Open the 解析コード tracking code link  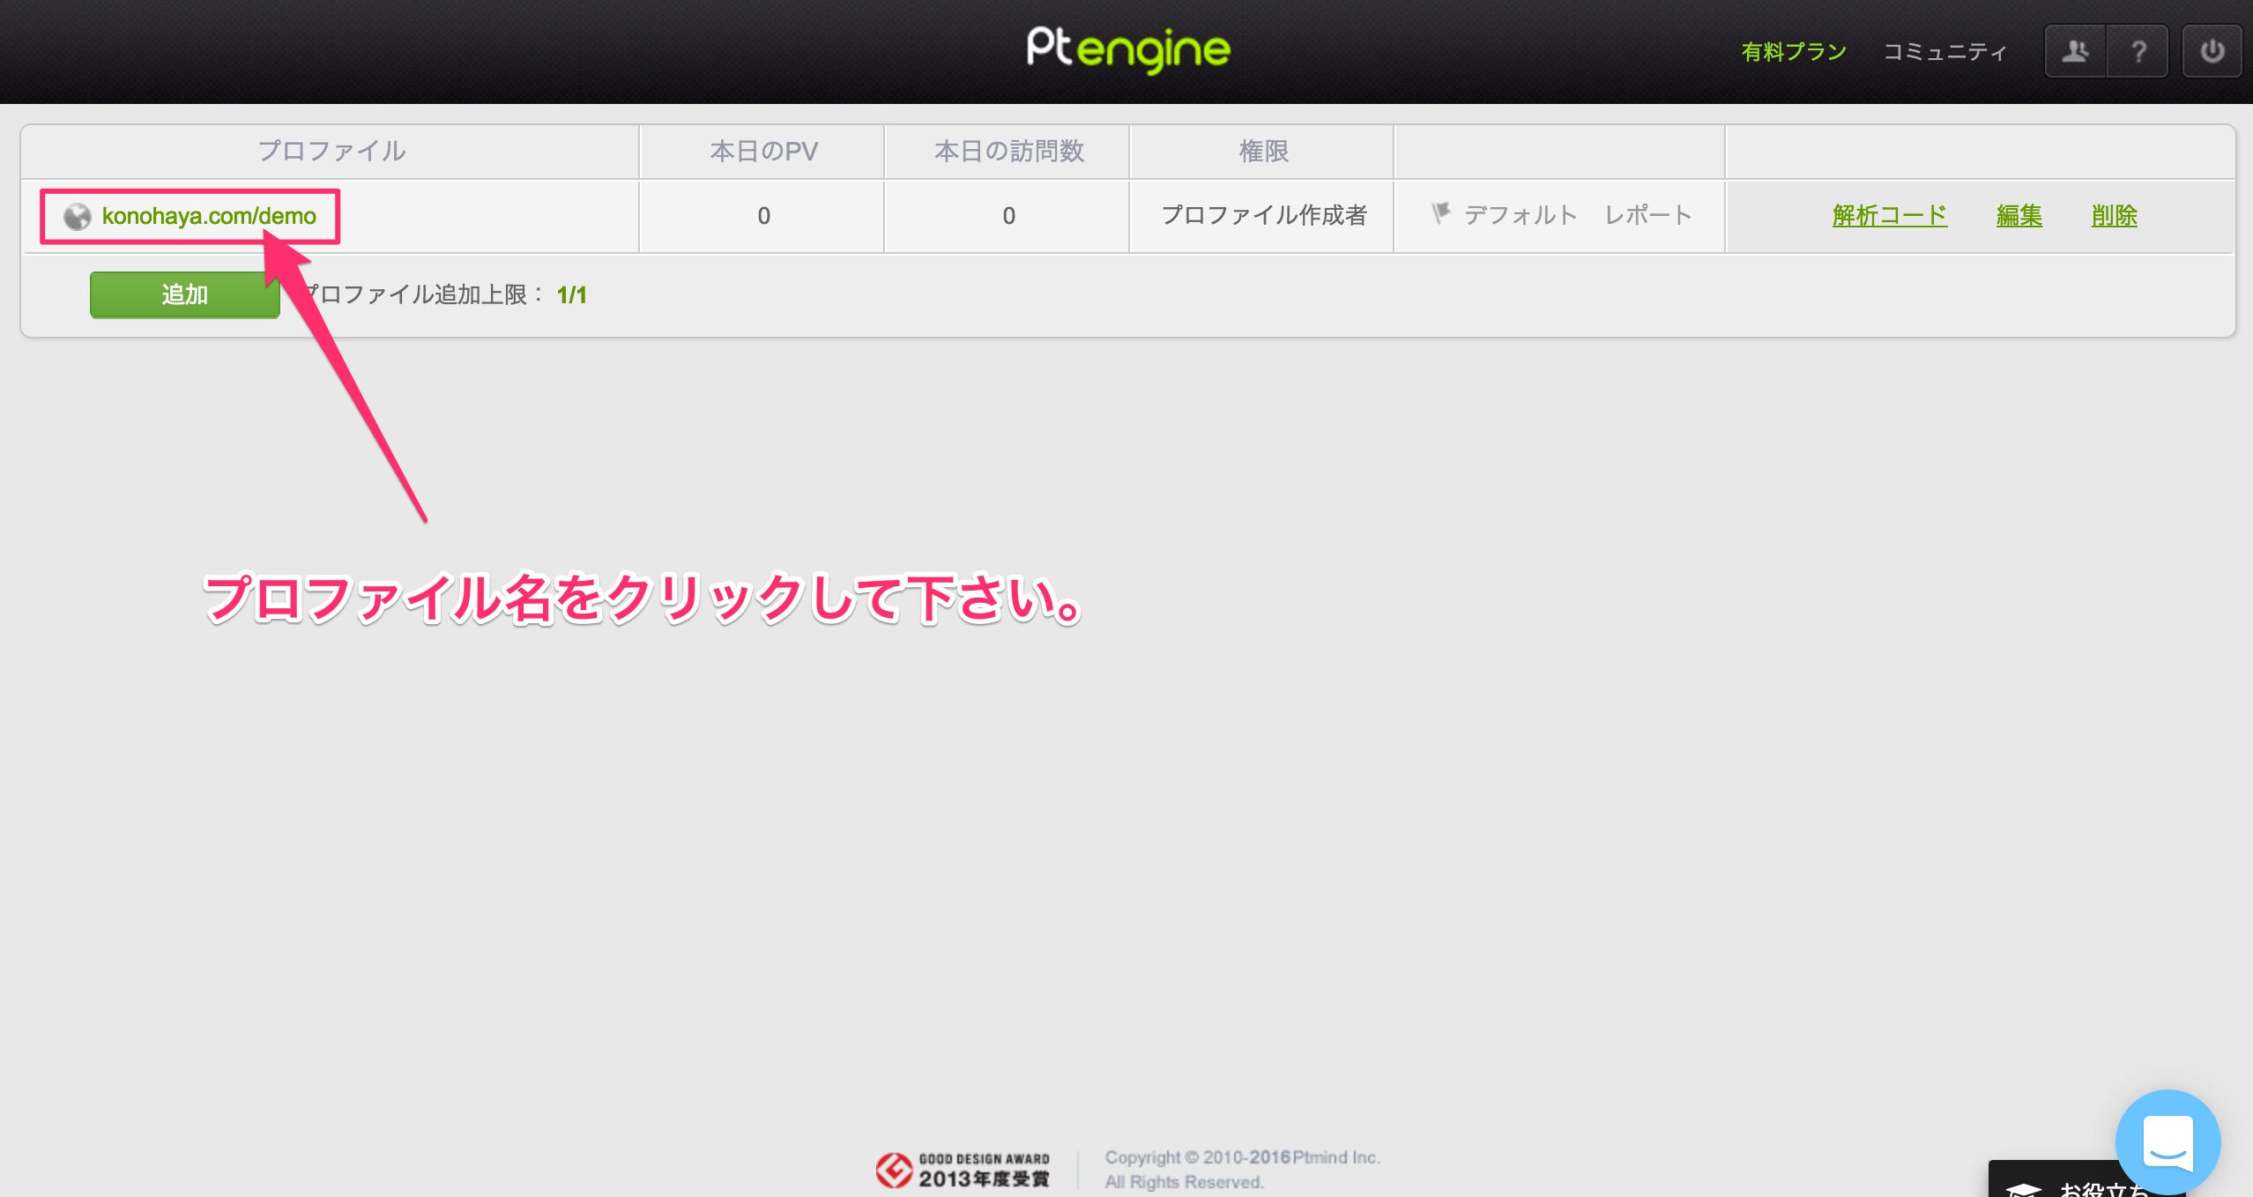[1889, 214]
